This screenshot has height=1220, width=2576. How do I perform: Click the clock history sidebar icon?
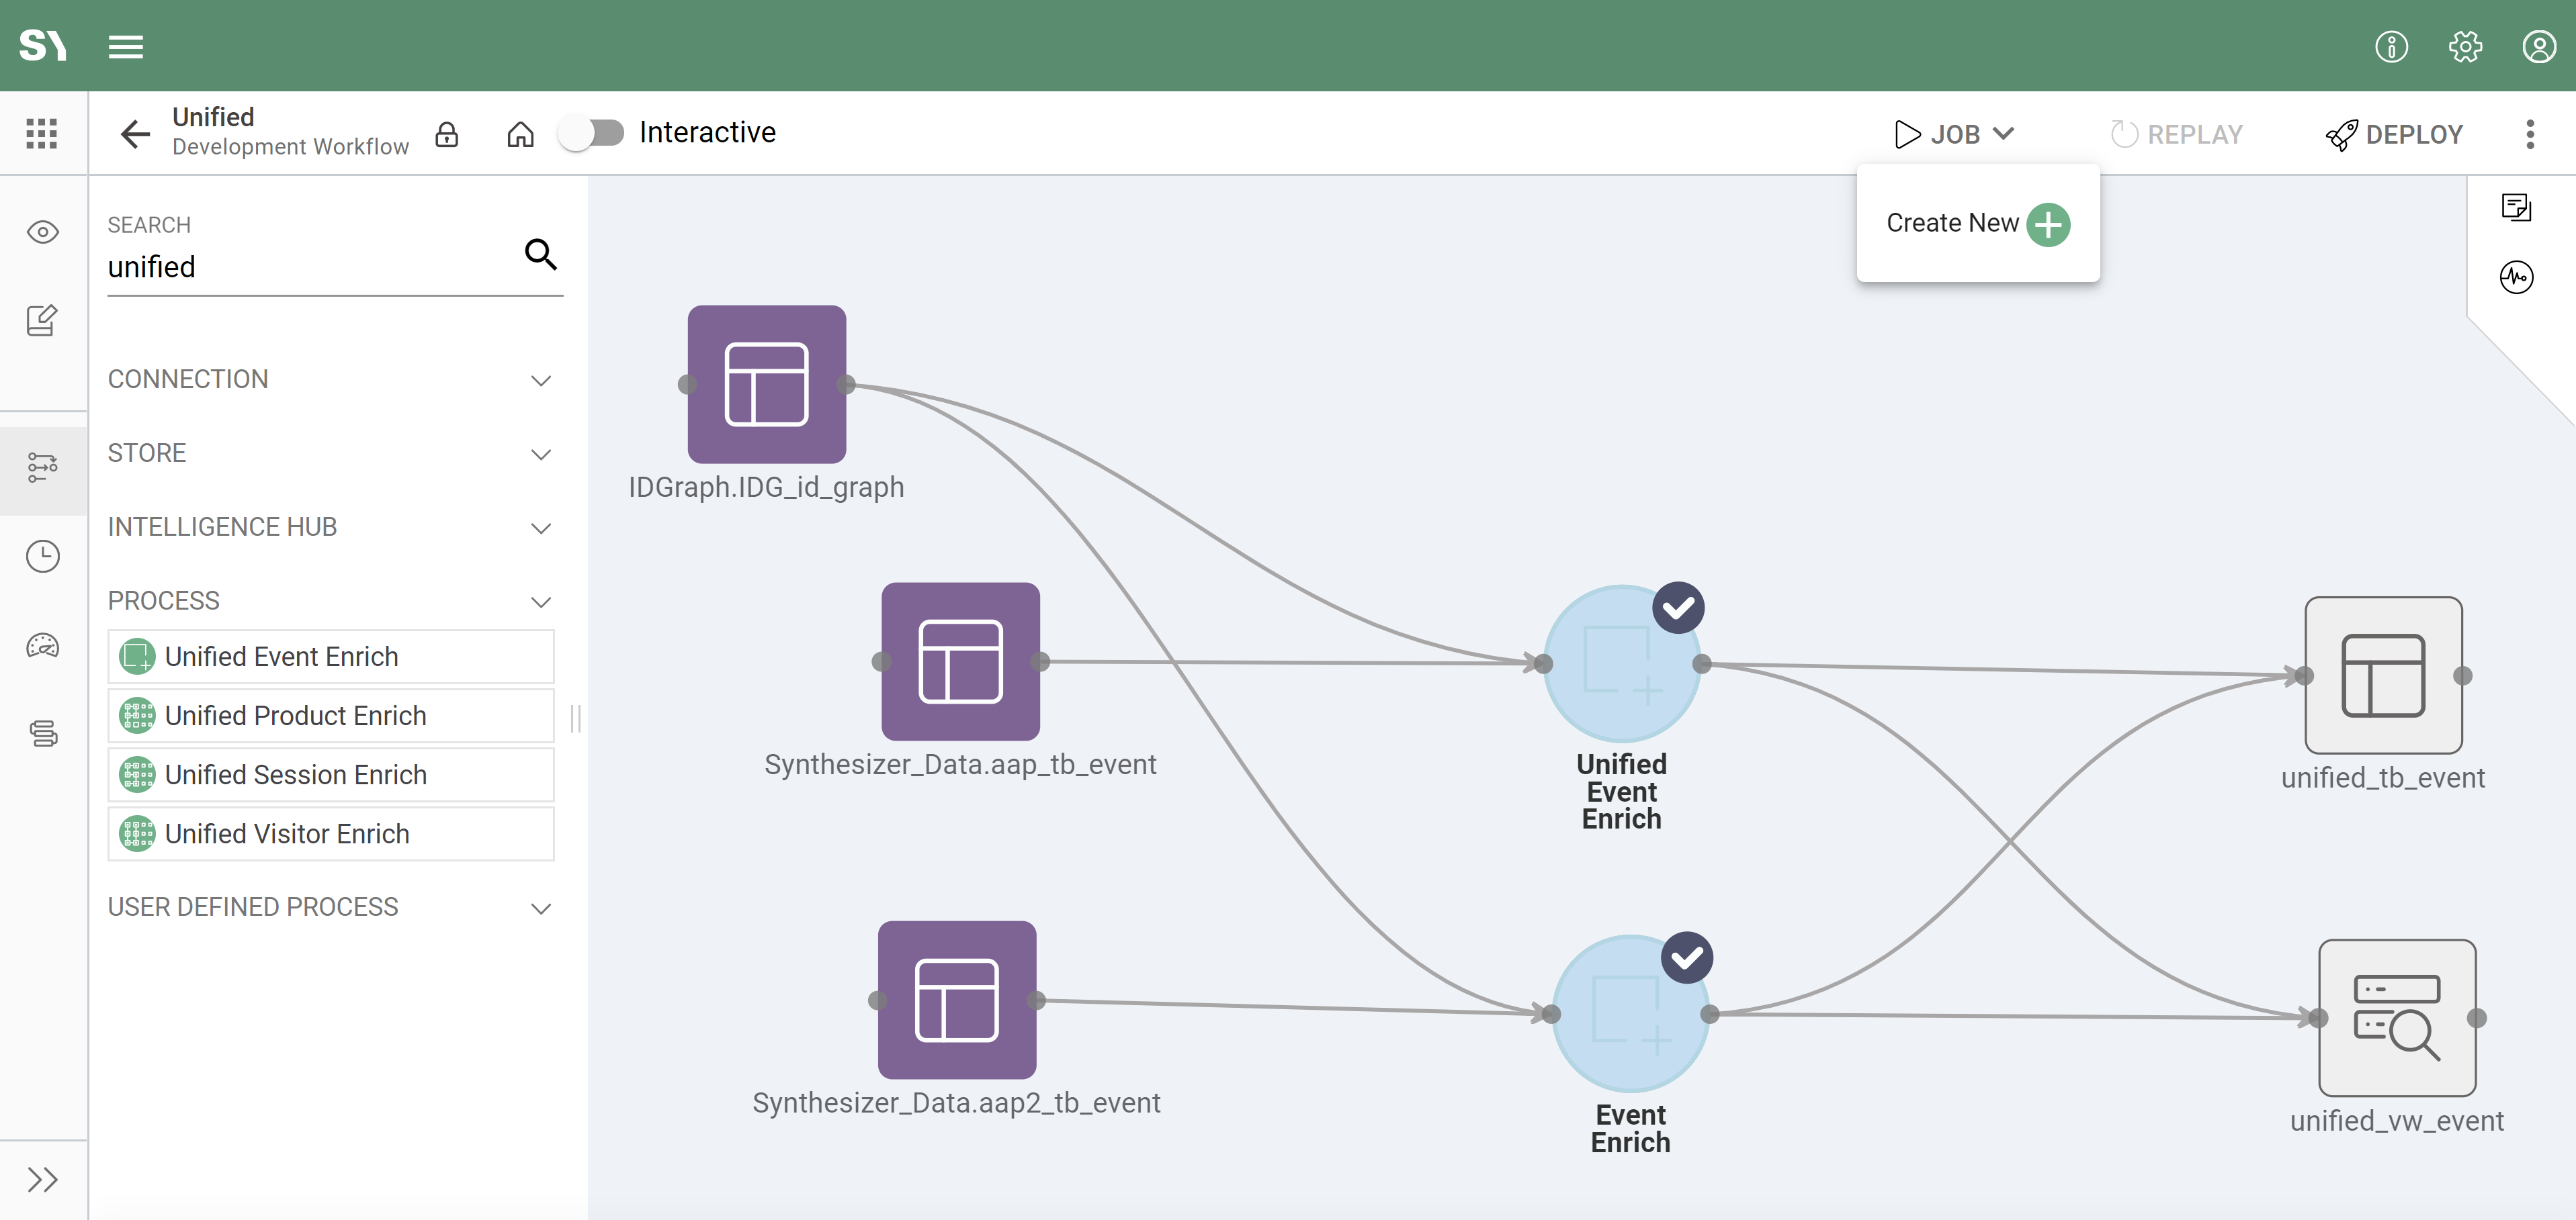(x=42, y=557)
